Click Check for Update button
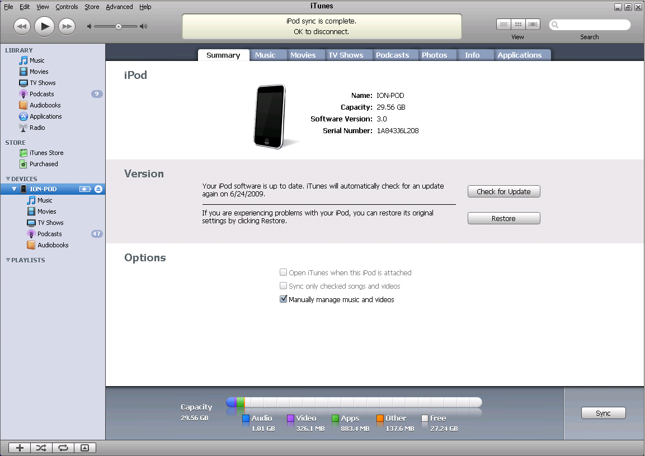The image size is (645, 456). [x=504, y=191]
